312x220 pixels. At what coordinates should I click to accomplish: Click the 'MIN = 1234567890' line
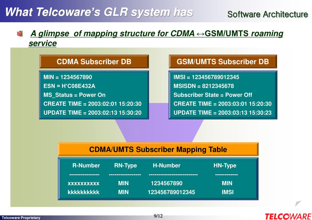tap(68, 77)
